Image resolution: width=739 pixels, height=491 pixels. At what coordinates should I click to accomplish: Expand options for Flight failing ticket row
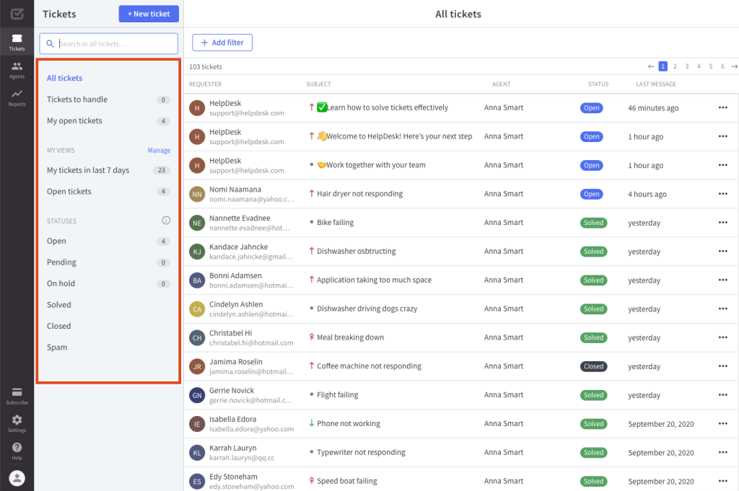click(722, 395)
